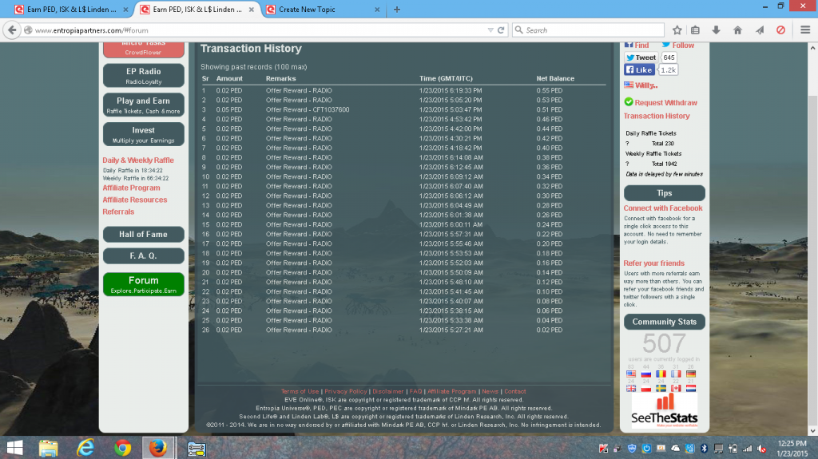Open the EP Radio section
This screenshot has height=459, width=818.
tap(144, 76)
